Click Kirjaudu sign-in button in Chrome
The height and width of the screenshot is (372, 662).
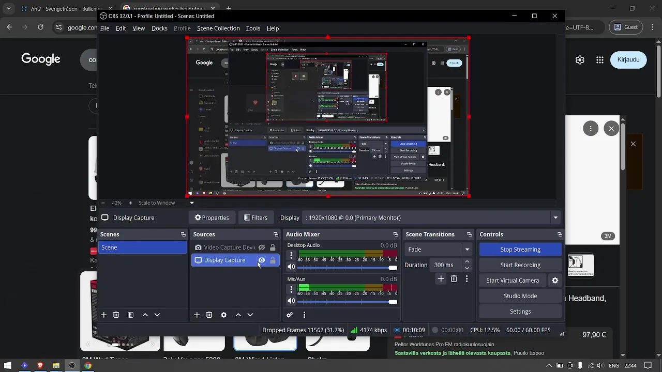[x=628, y=60]
